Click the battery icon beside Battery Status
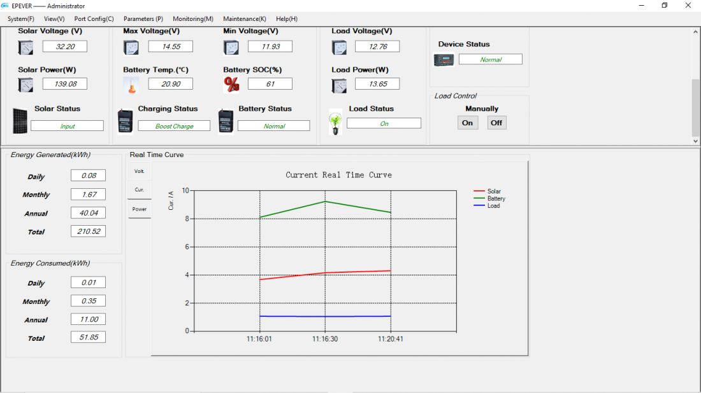This screenshot has height=393, width=701. 226,121
